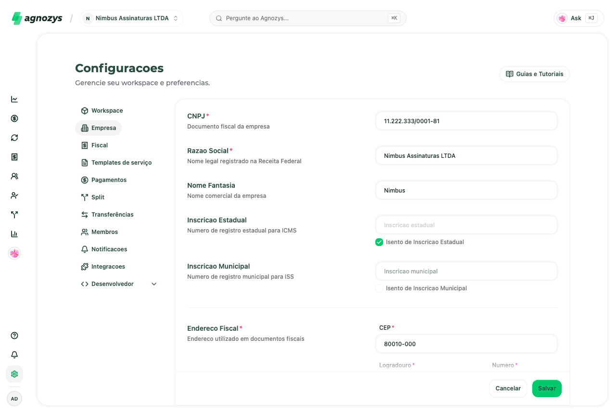Click the Inscricao municipal input field
The width and height of the screenshot is (616, 414).
point(466,272)
